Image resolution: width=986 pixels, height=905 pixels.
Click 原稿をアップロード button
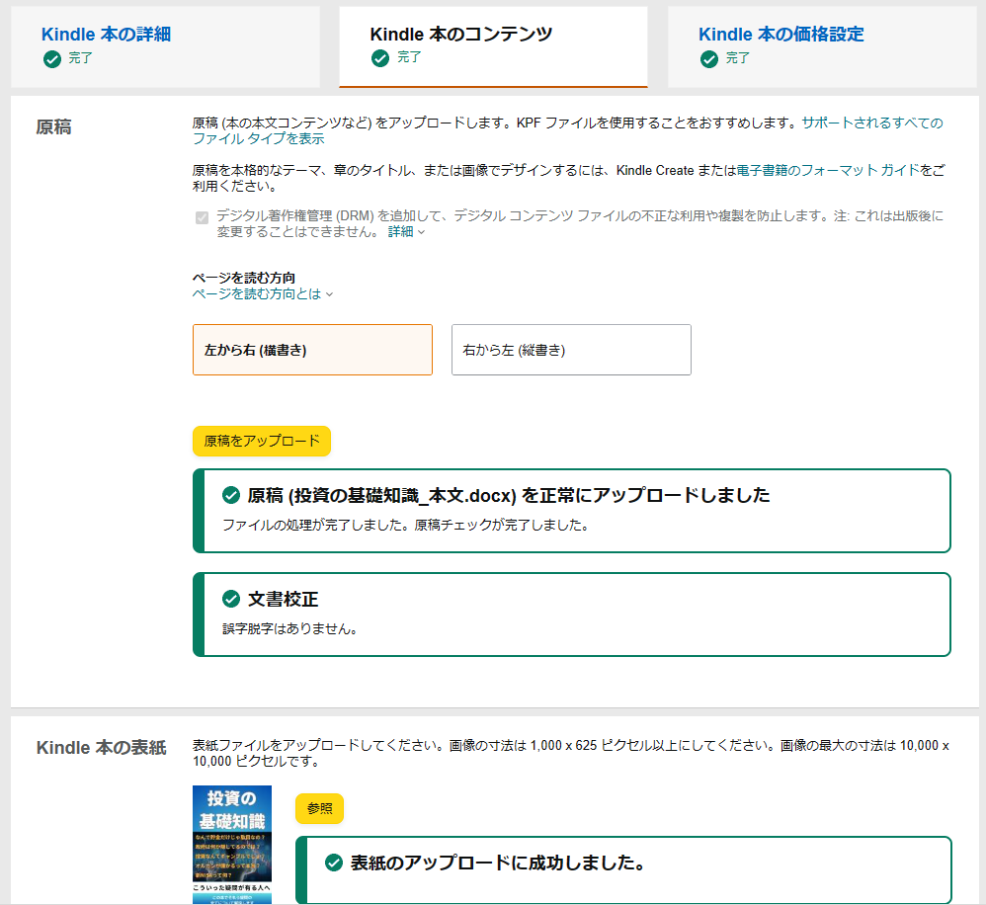(x=262, y=441)
